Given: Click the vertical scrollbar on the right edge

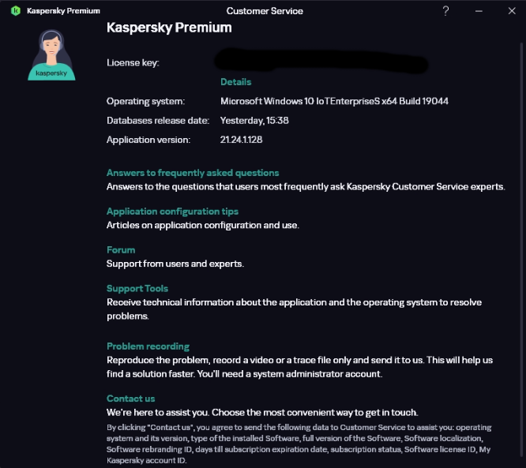Looking at the screenshot, I should pos(521,248).
